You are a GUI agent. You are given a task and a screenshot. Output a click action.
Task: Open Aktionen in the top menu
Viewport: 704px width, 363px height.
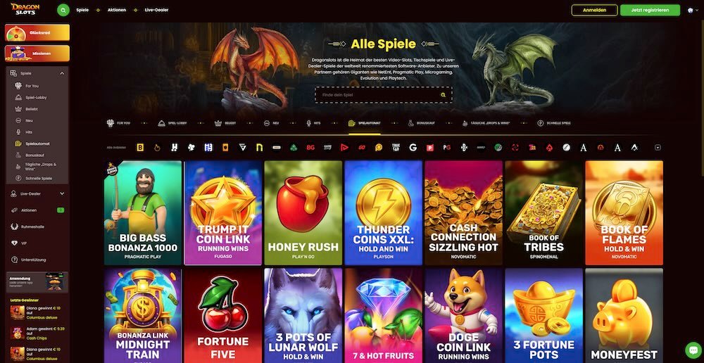click(117, 10)
